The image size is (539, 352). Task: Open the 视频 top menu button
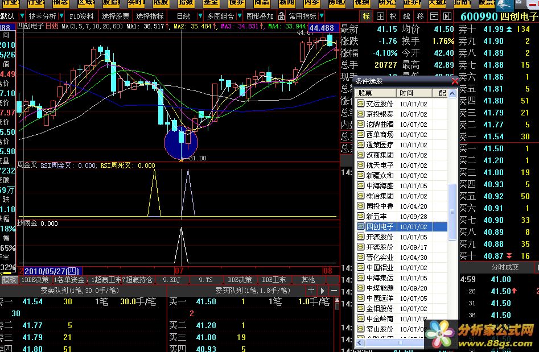point(362,3)
